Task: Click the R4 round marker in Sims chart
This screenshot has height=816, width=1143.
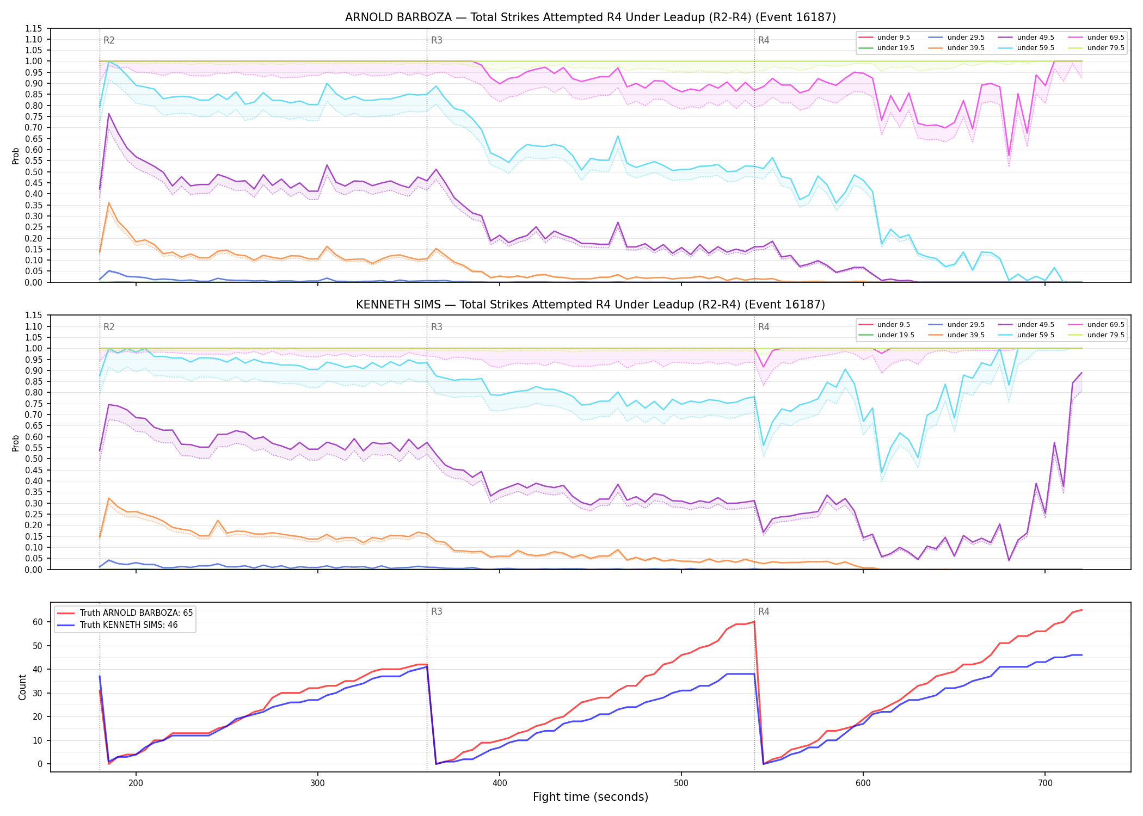Action: pyautogui.click(x=764, y=327)
